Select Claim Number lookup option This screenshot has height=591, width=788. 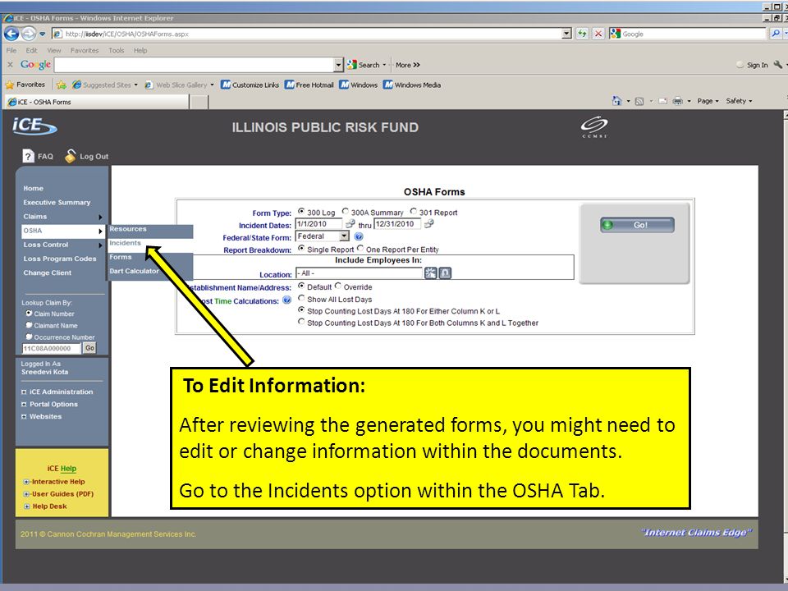pyautogui.click(x=30, y=313)
